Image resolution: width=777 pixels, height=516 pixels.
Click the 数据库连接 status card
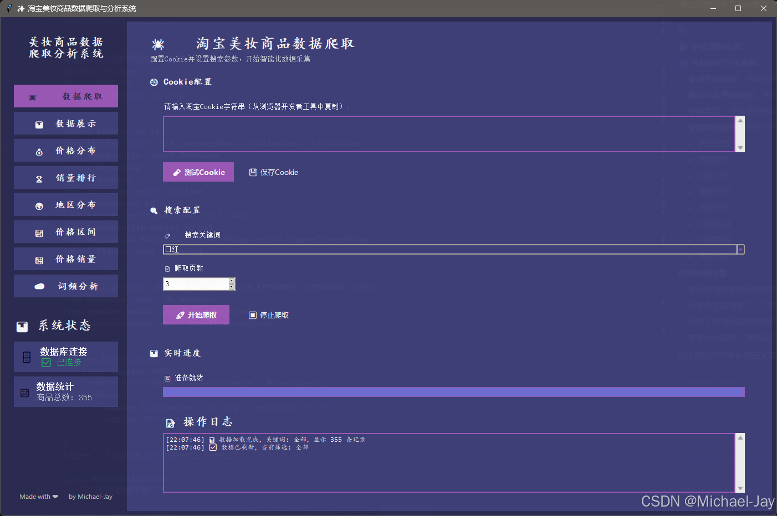point(66,357)
